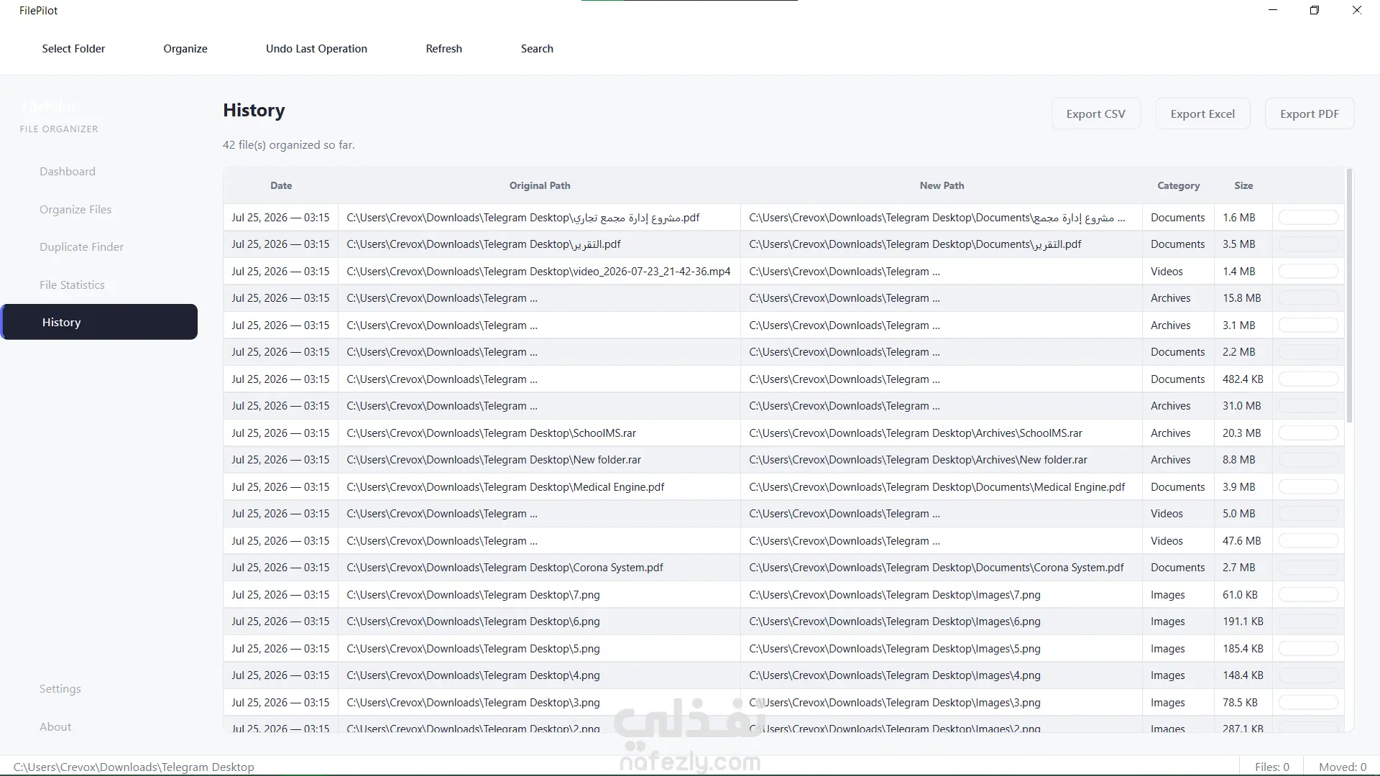Click the blank action button in 5.png row
The height and width of the screenshot is (776, 1380).
pyautogui.click(x=1308, y=649)
